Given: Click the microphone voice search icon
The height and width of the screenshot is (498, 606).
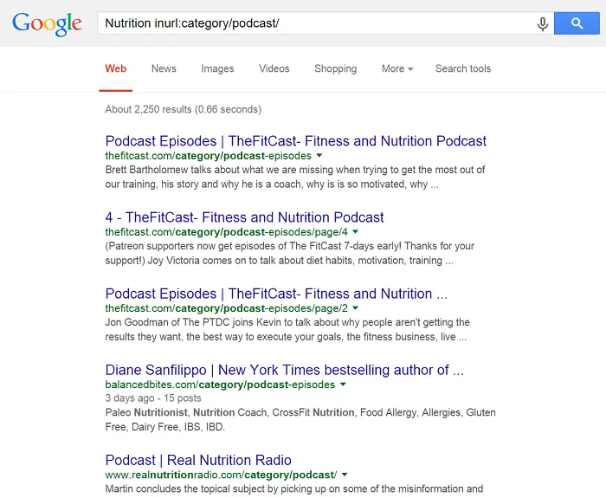Looking at the screenshot, I should tap(543, 23).
